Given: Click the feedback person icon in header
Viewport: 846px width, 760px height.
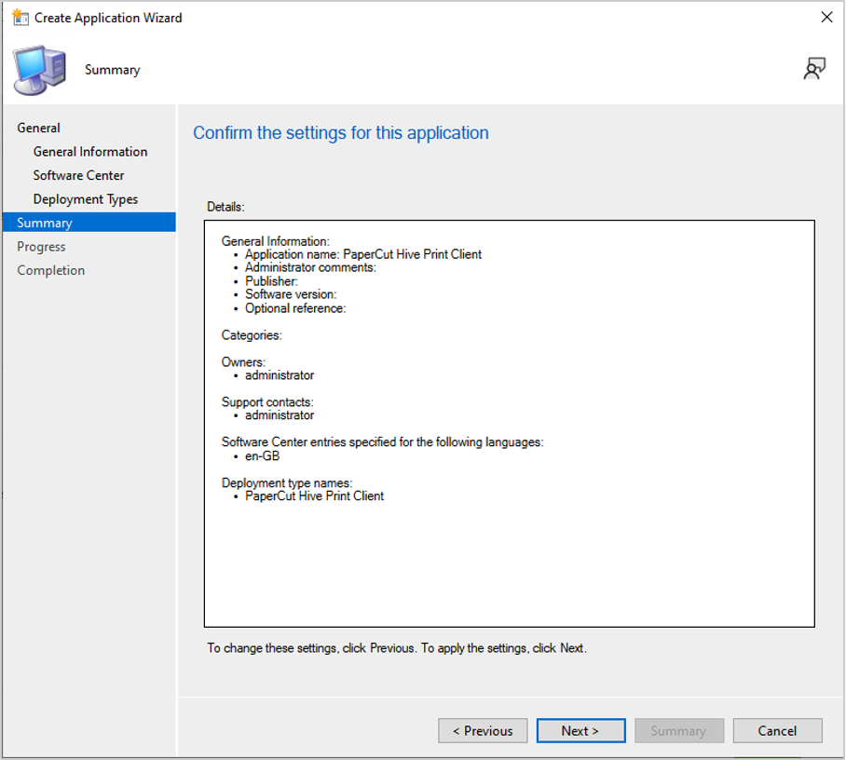Looking at the screenshot, I should tap(814, 69).
